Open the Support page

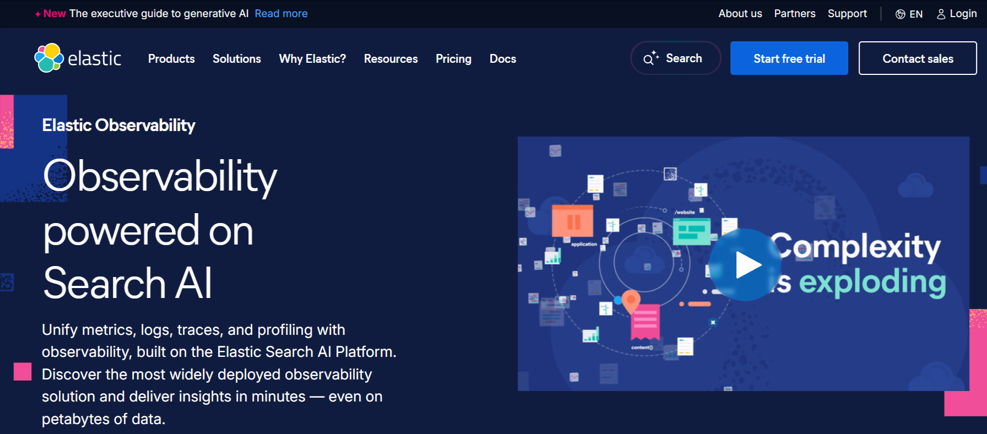847,14
